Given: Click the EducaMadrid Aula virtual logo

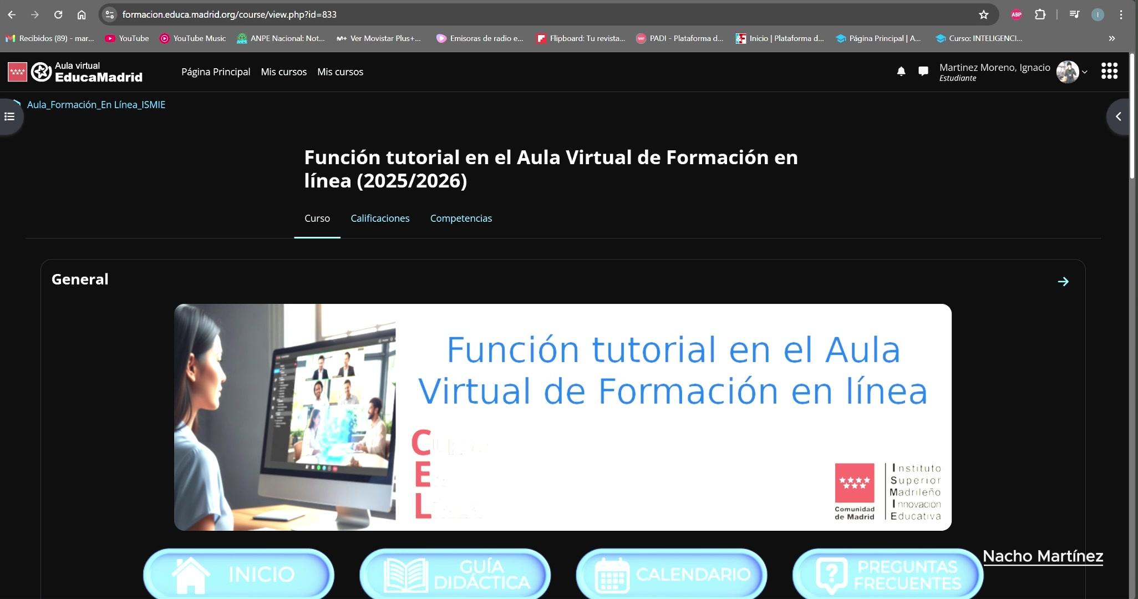Looking at the screenshot, I should coord(75,72).
